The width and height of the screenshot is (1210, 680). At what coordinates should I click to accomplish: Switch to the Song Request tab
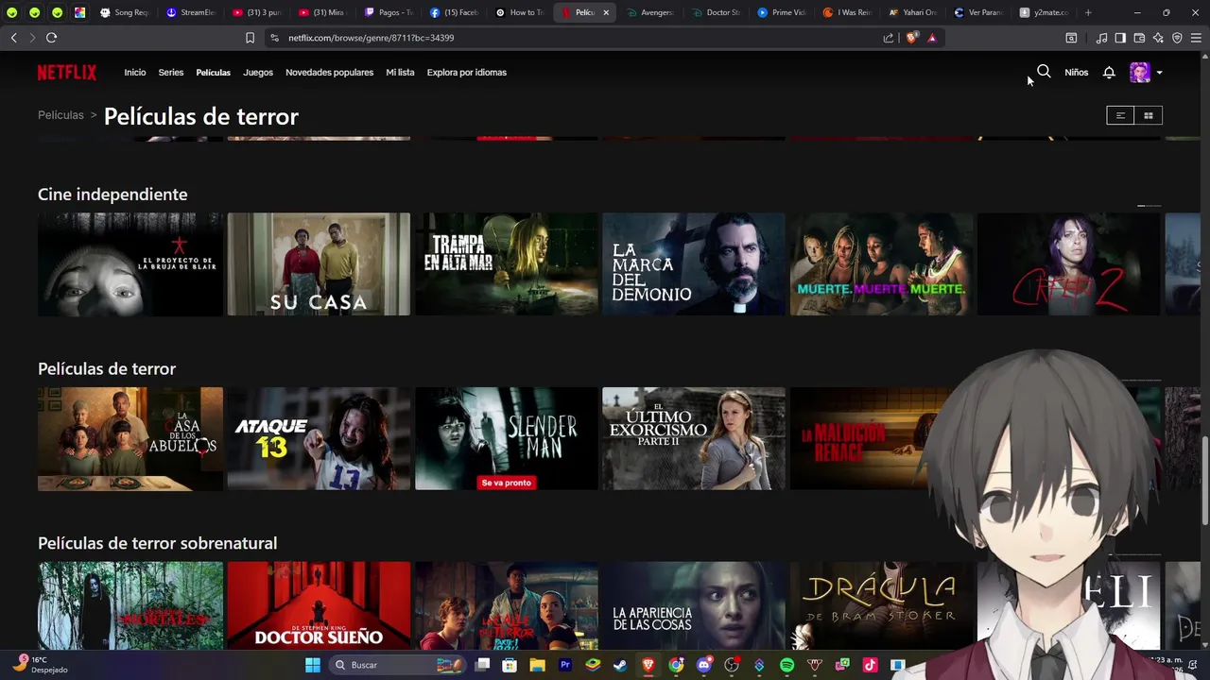[x=124, y=12]
